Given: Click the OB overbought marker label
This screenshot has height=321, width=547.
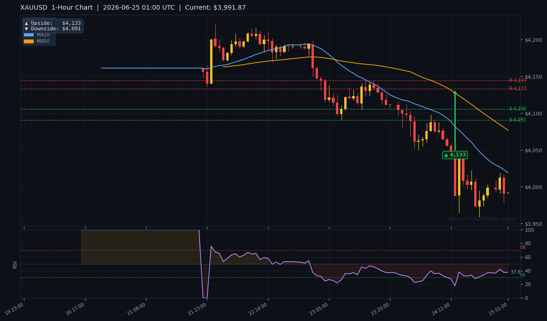Looking at the screenshot, I should coord(523,247).
